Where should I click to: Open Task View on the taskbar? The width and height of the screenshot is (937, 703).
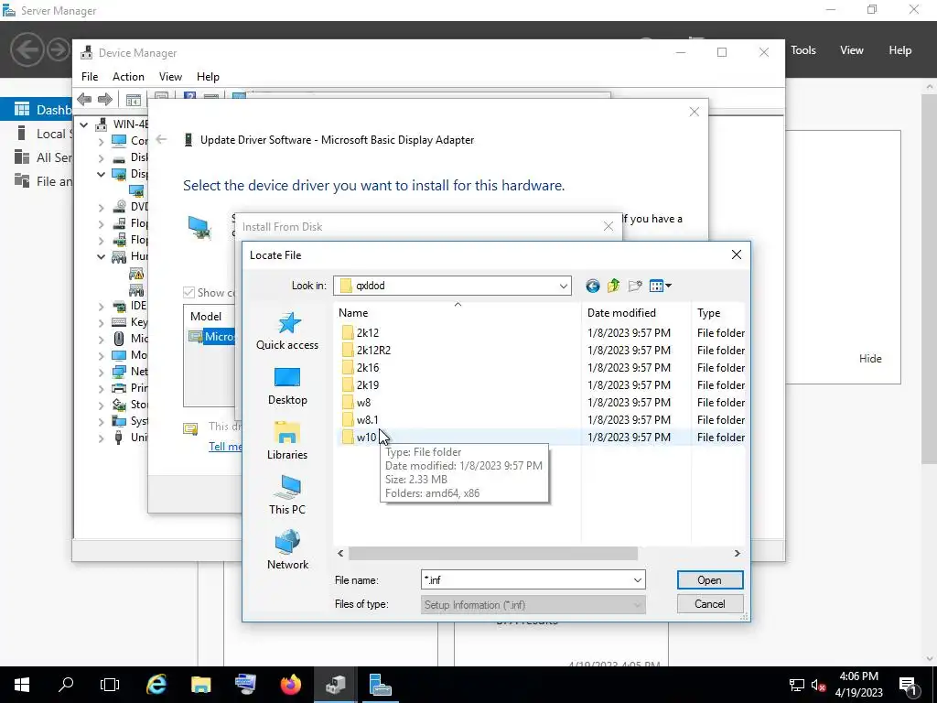[x=110, y=685]
